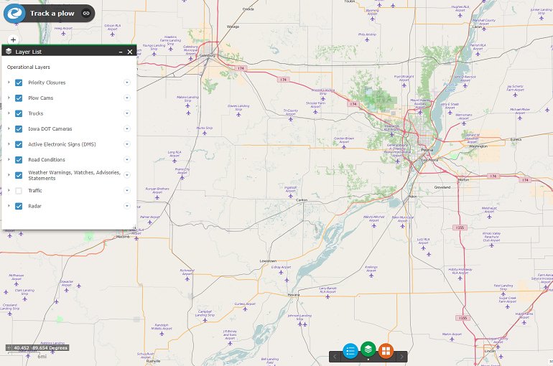553x366 pixels.
Task: Open options menu for Road Conditions
Action: tap(127, 159)
